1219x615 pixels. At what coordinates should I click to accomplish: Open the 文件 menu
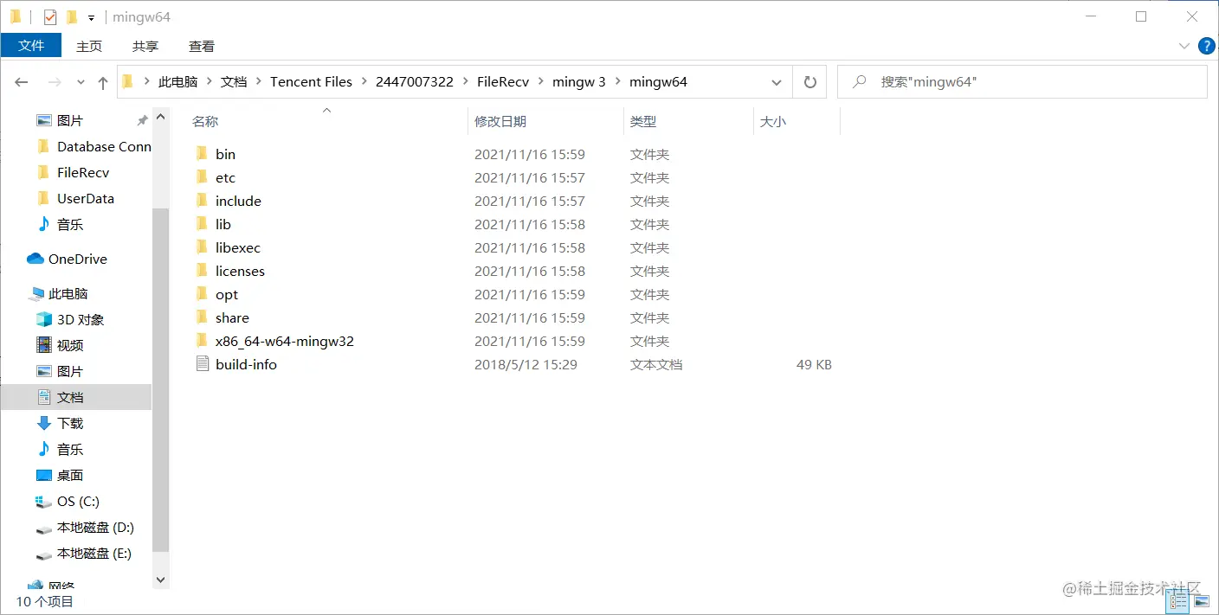tap(32, 46)
